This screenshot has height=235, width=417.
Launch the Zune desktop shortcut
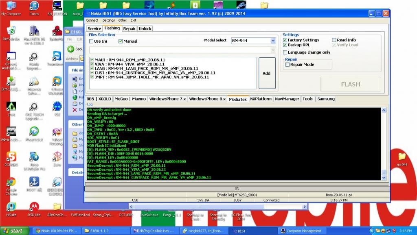pyautogui.click(x=57, y=159)
